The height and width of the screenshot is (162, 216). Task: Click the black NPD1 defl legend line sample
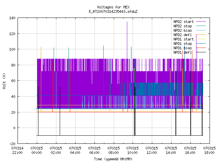click(201, 52)
